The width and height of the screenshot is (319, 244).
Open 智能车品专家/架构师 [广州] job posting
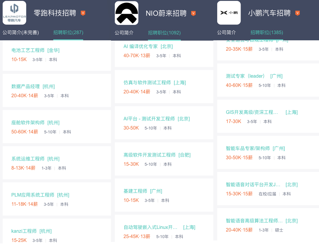(x=255, y=149)
